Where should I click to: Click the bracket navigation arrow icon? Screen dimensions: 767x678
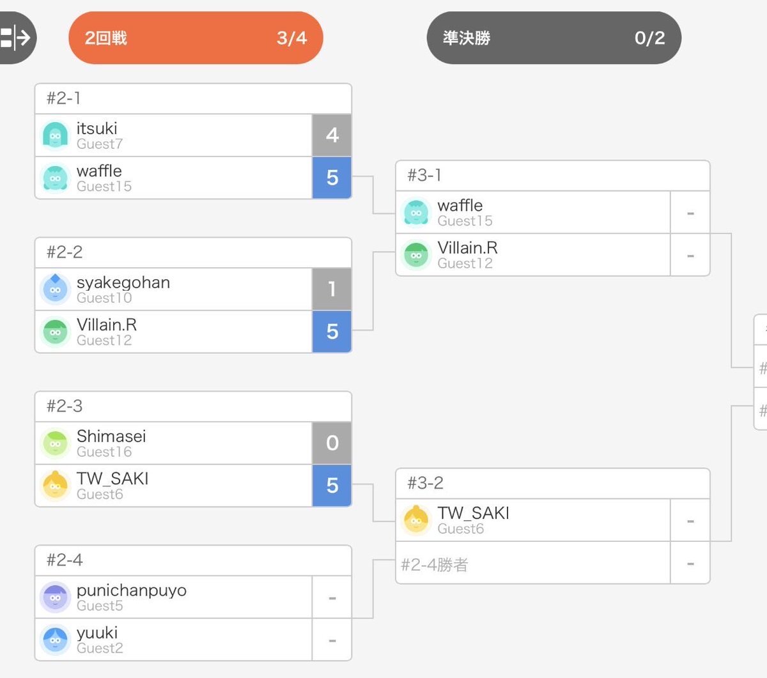[15, 38]
